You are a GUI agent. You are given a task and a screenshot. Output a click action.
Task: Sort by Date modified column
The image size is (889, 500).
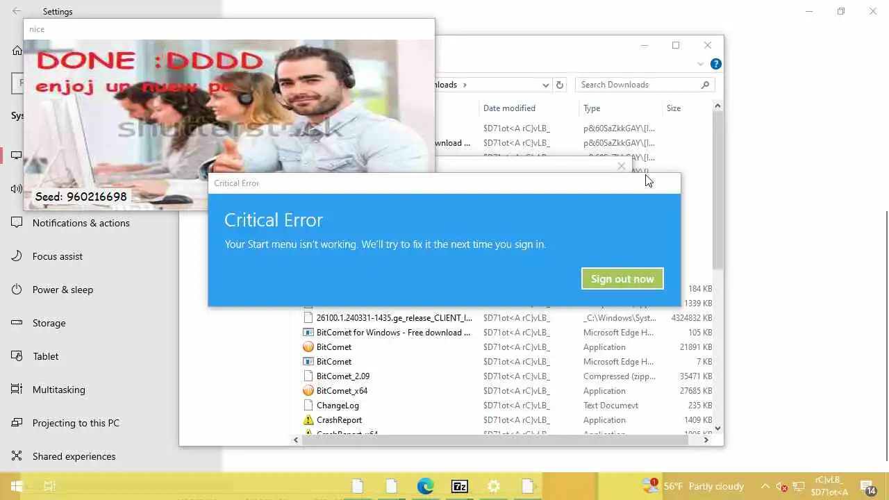coord(509,108)
